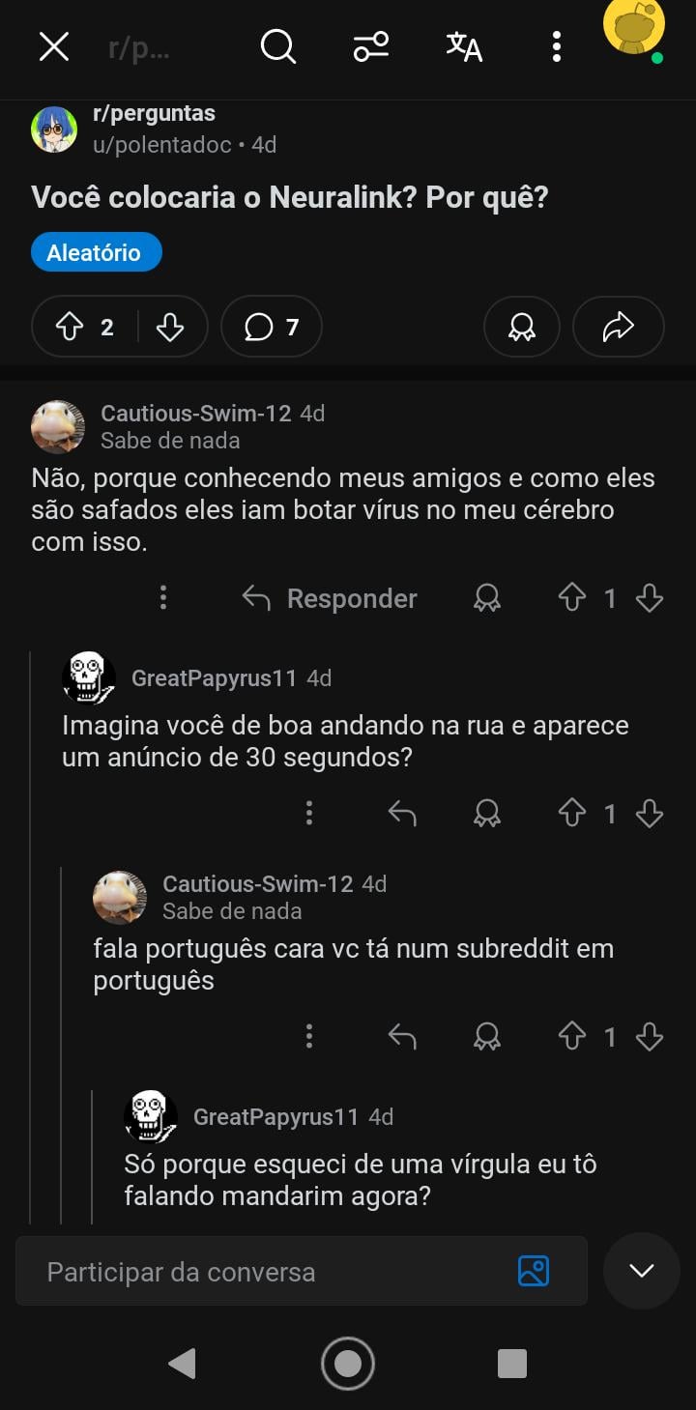Upvote the Neuralink post

click(71, 328)
